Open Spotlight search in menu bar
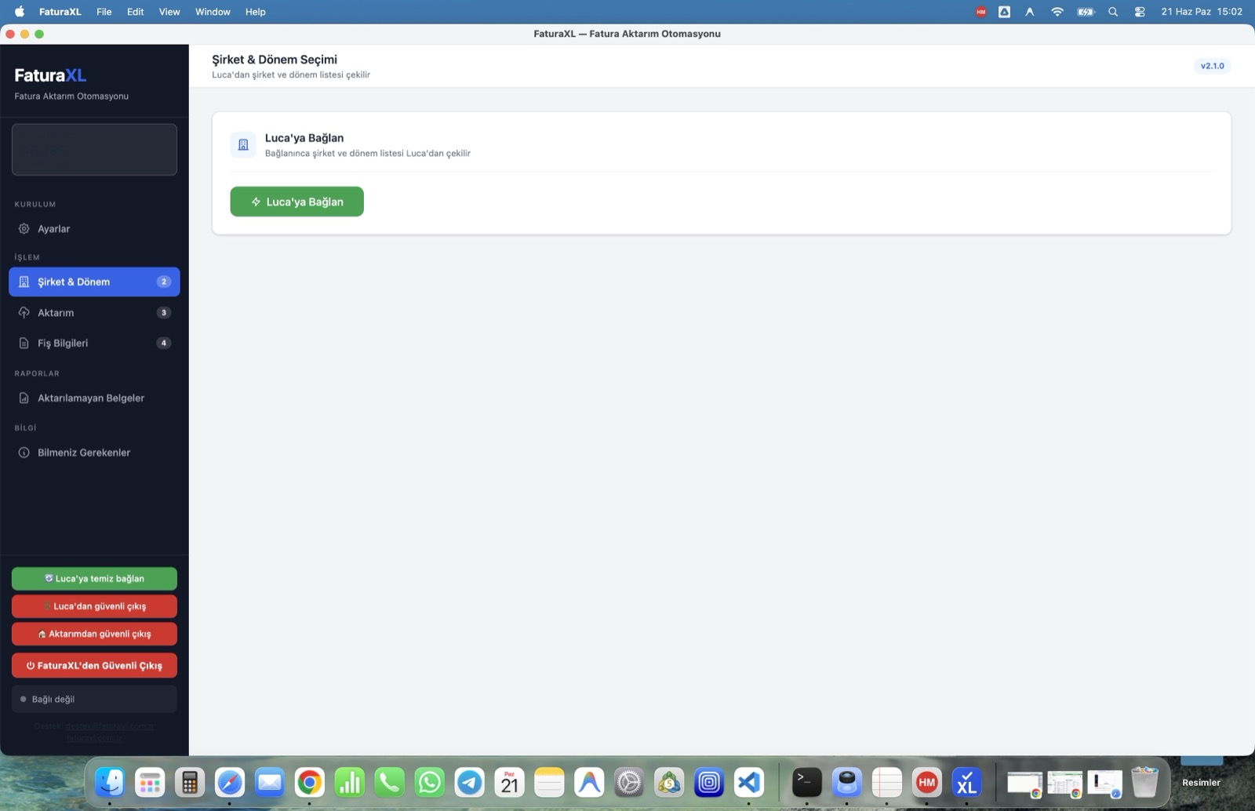1255x811 pixels. [x=1113, y=12]
